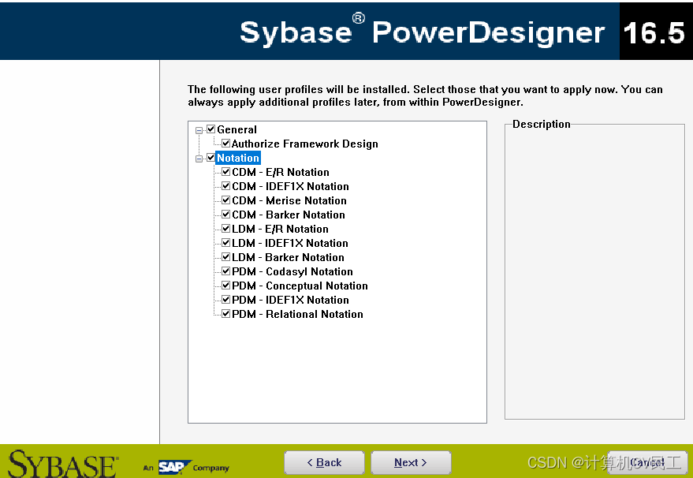
Task: Select LDM - E/R Notation text
Action: 280,229
